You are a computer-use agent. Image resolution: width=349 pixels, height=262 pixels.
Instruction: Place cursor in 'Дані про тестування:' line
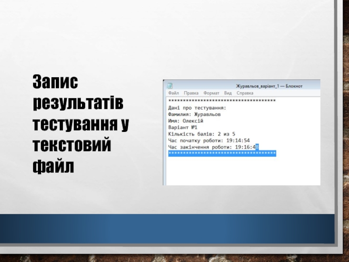[x=197, y=107]
